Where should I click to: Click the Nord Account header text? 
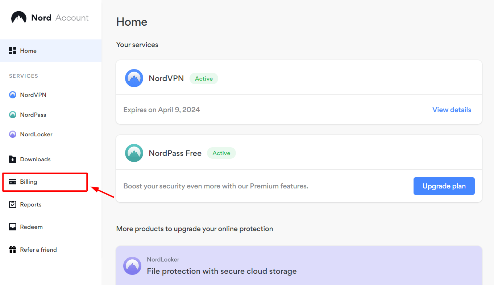click(x=60, y=18)
